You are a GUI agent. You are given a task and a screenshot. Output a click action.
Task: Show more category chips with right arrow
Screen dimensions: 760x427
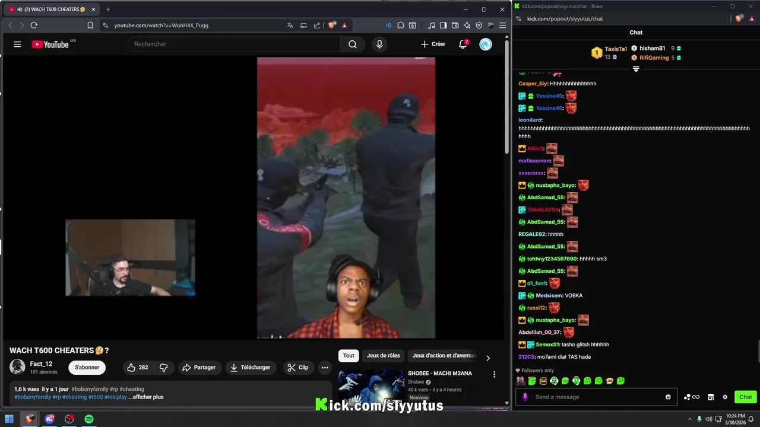(x=488, y=358)
